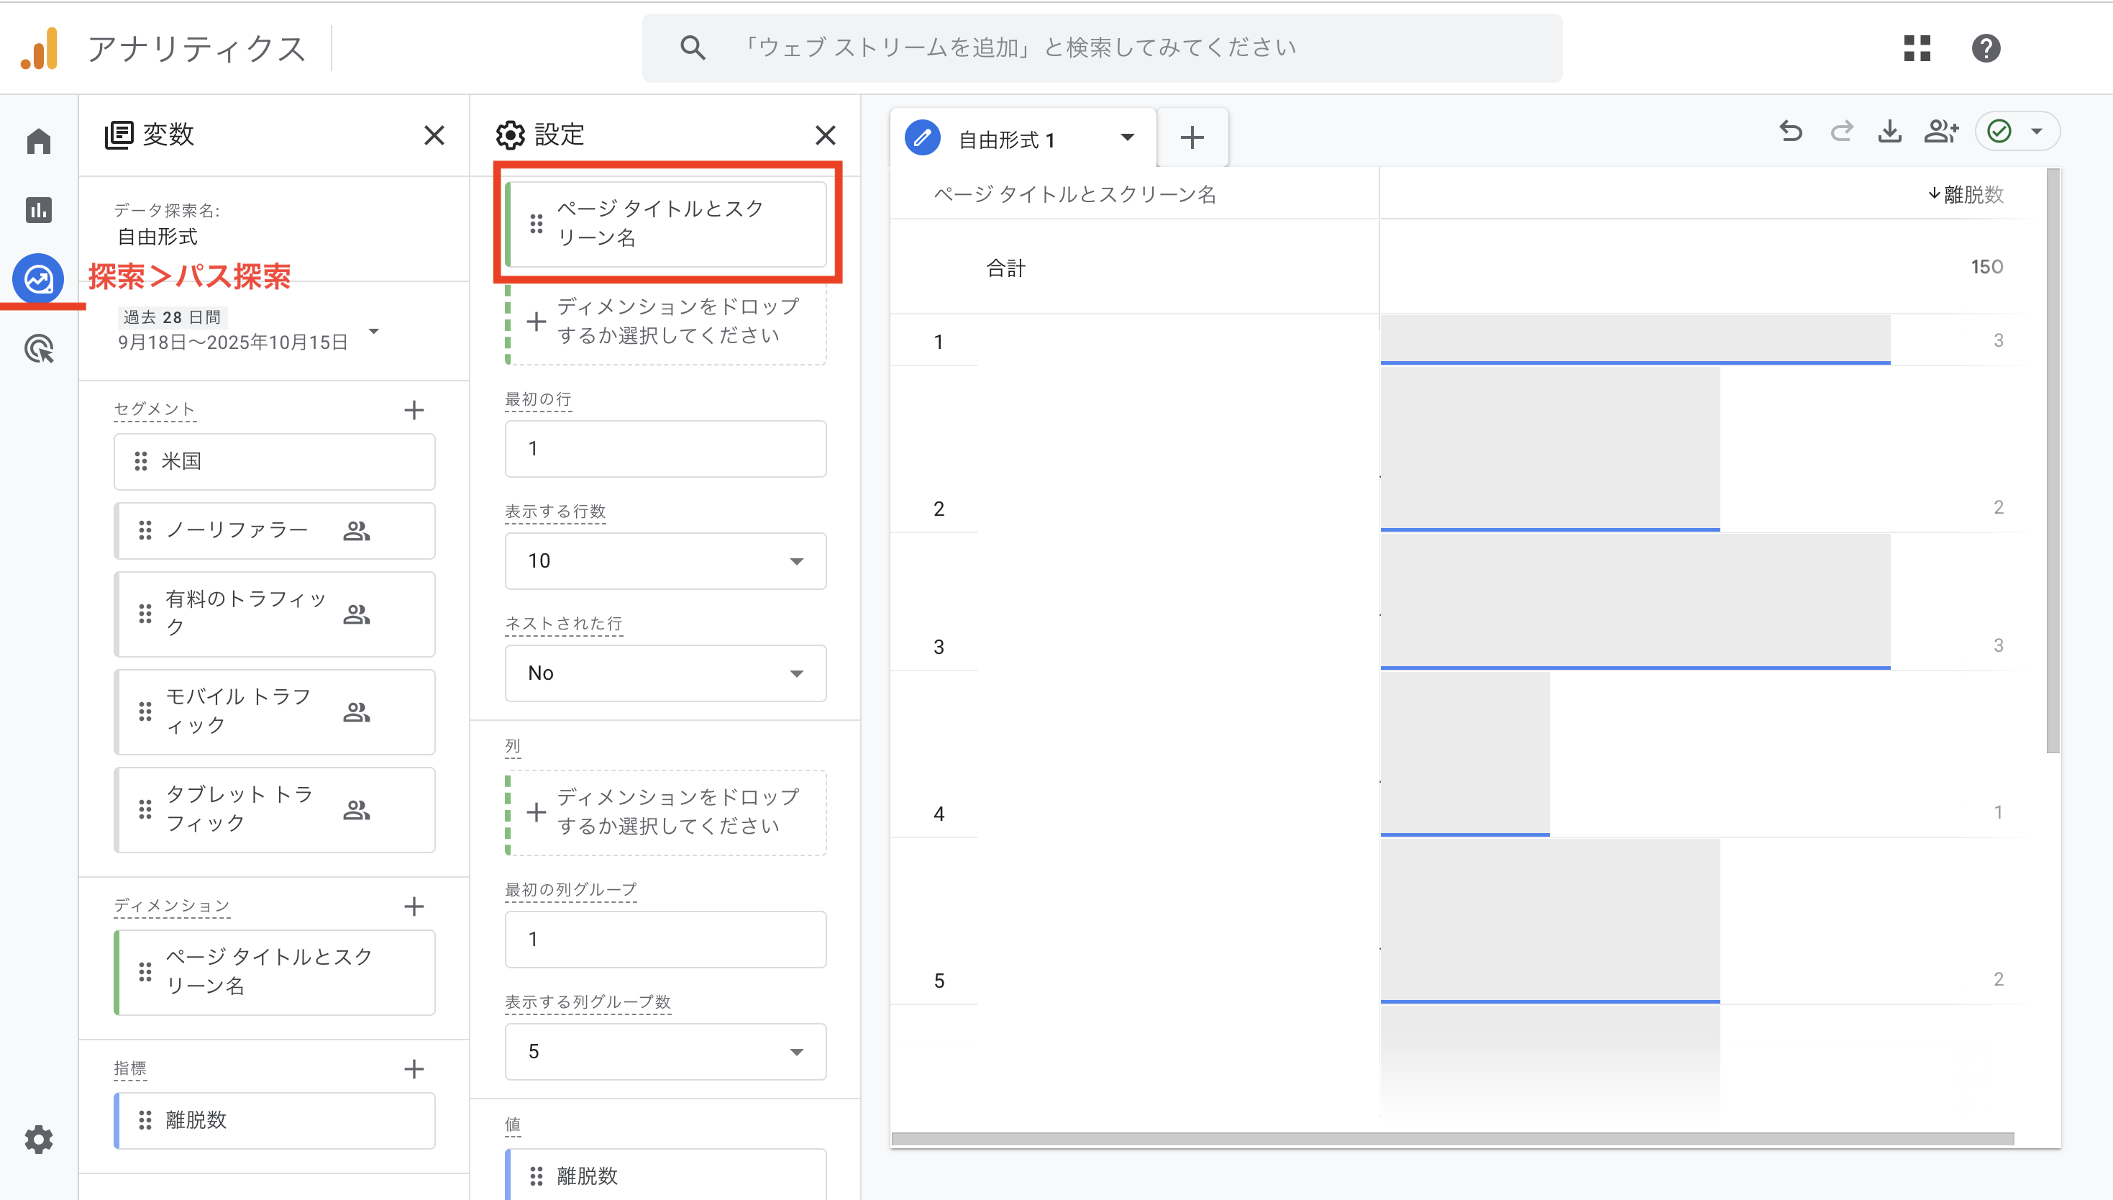Add a new segment with plus
The image size is (2113, 1200).
(x=414, y=409)
